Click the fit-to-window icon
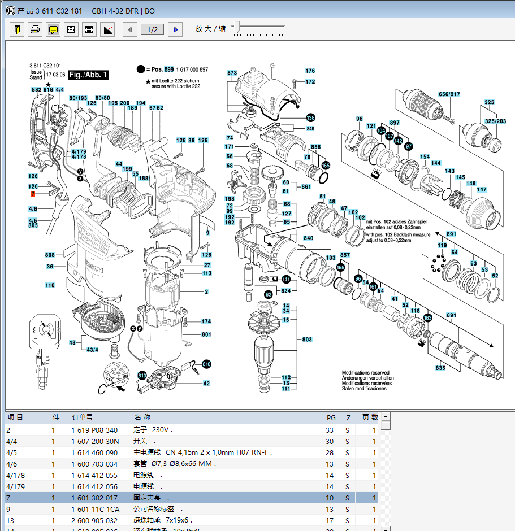Image resolution: width=515 pixels, height=531 pixels. [x=71, y=30]
